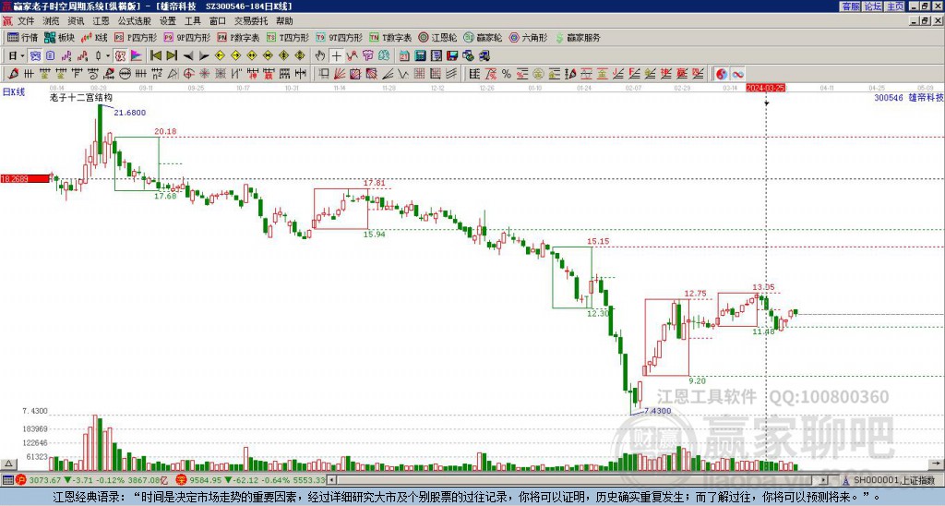Viewport: 945px width, 506px height.
Task: Open the 日 period dropdown
Action: (x=17, y=55)
